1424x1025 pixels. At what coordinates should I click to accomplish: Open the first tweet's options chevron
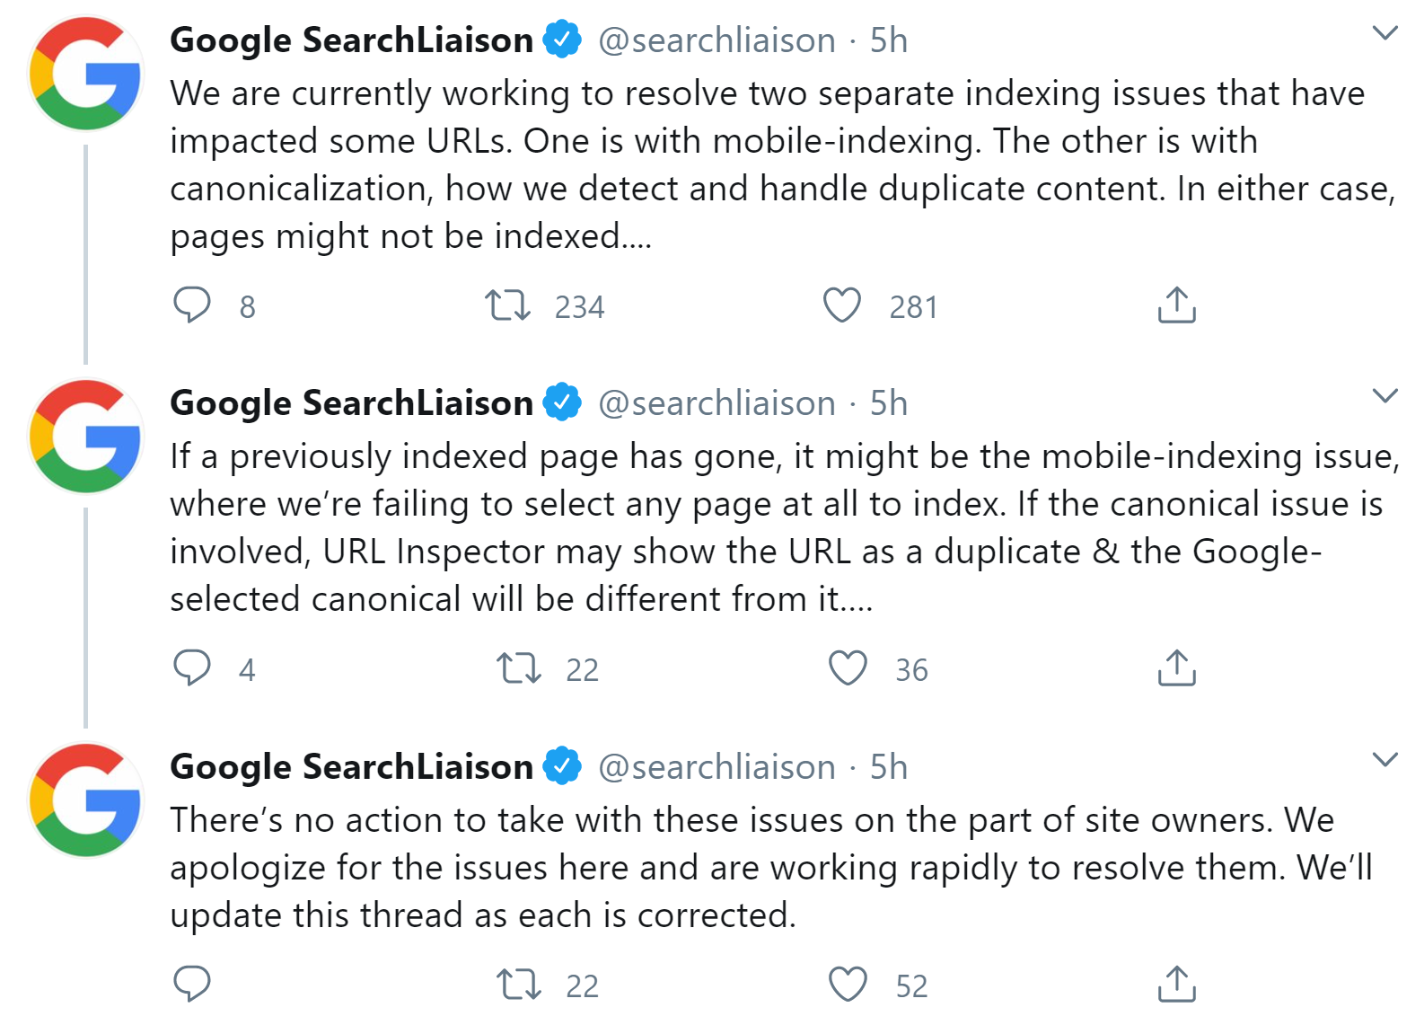[1385, 32]
